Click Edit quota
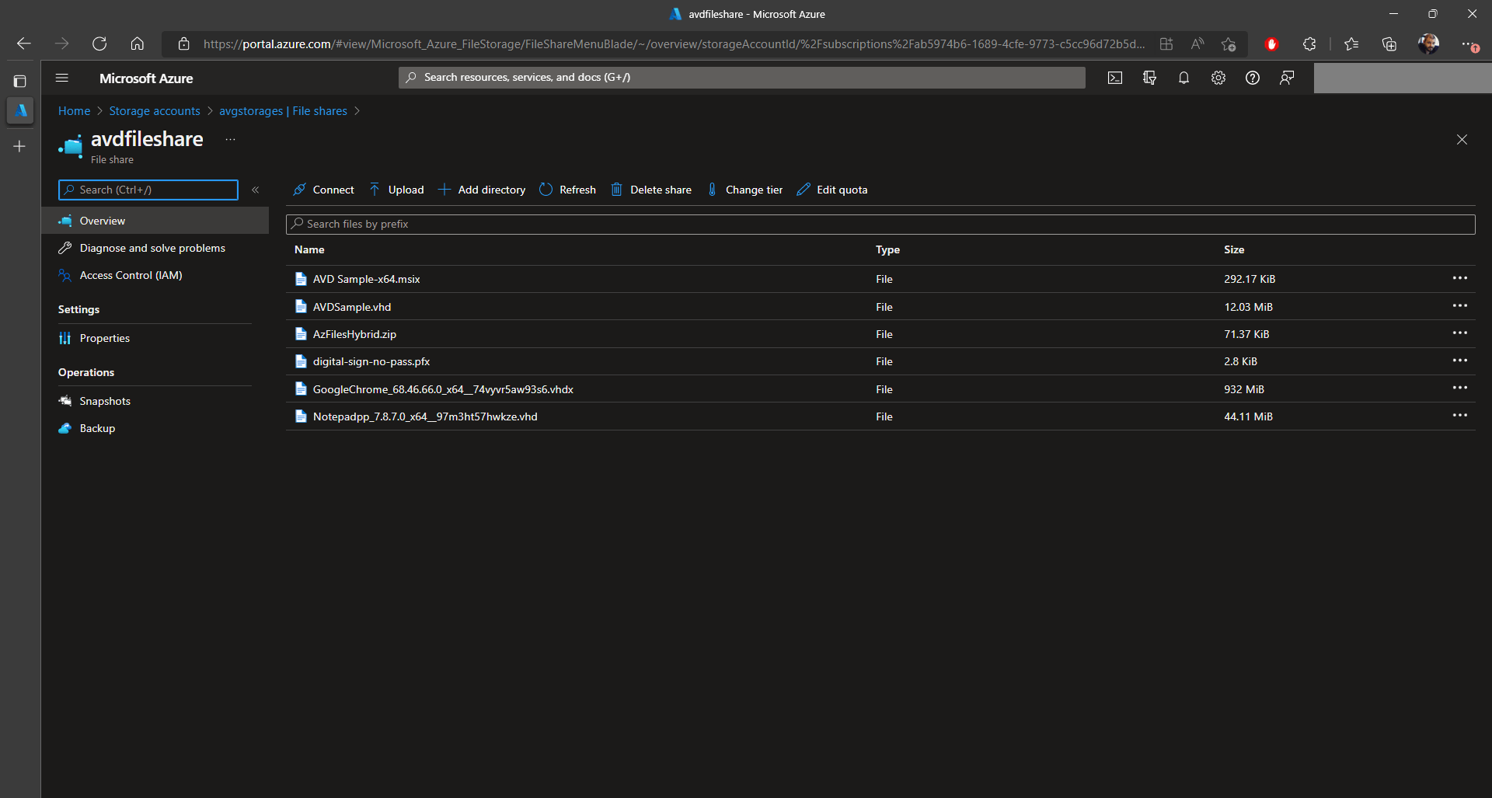This screenshot has height=798, width=1492. [832, 190]
